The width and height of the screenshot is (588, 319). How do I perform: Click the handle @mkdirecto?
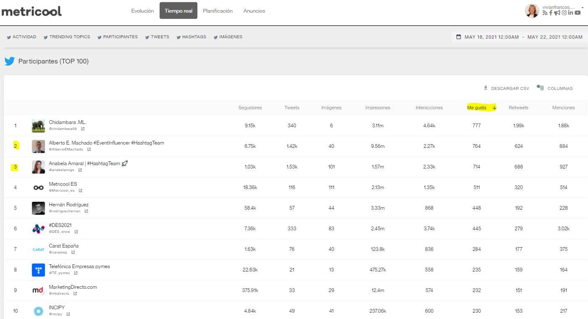(59, 294)
